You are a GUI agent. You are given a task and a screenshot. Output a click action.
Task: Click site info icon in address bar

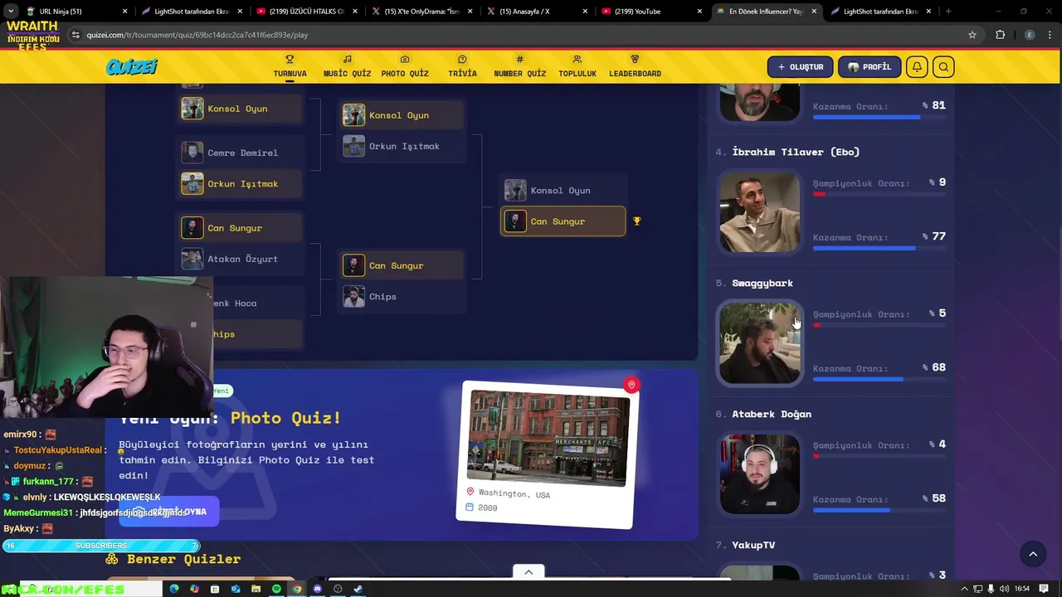pyautogui.click(x=76, y=35)
